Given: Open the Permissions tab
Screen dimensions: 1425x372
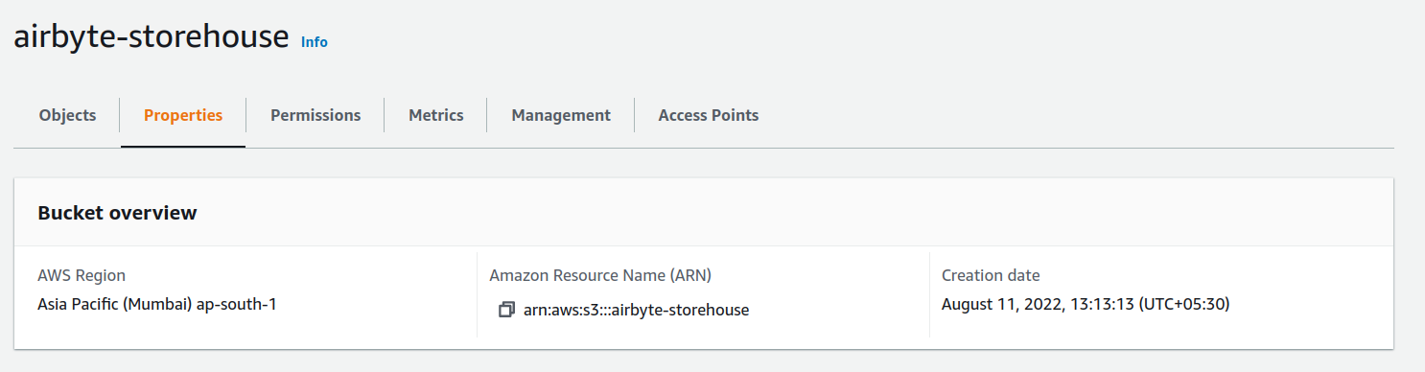Looking at the screenshot, I should coord(315,115).
